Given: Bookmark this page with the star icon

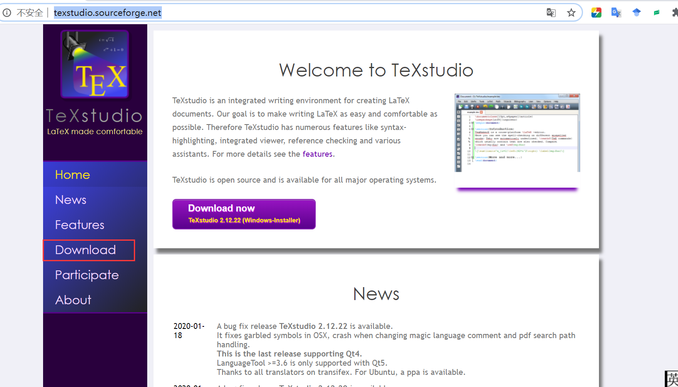Looking at the screenshot, I should 571,13.
